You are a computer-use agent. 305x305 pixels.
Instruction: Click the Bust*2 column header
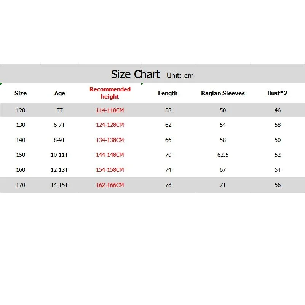[x=277, y=93]
